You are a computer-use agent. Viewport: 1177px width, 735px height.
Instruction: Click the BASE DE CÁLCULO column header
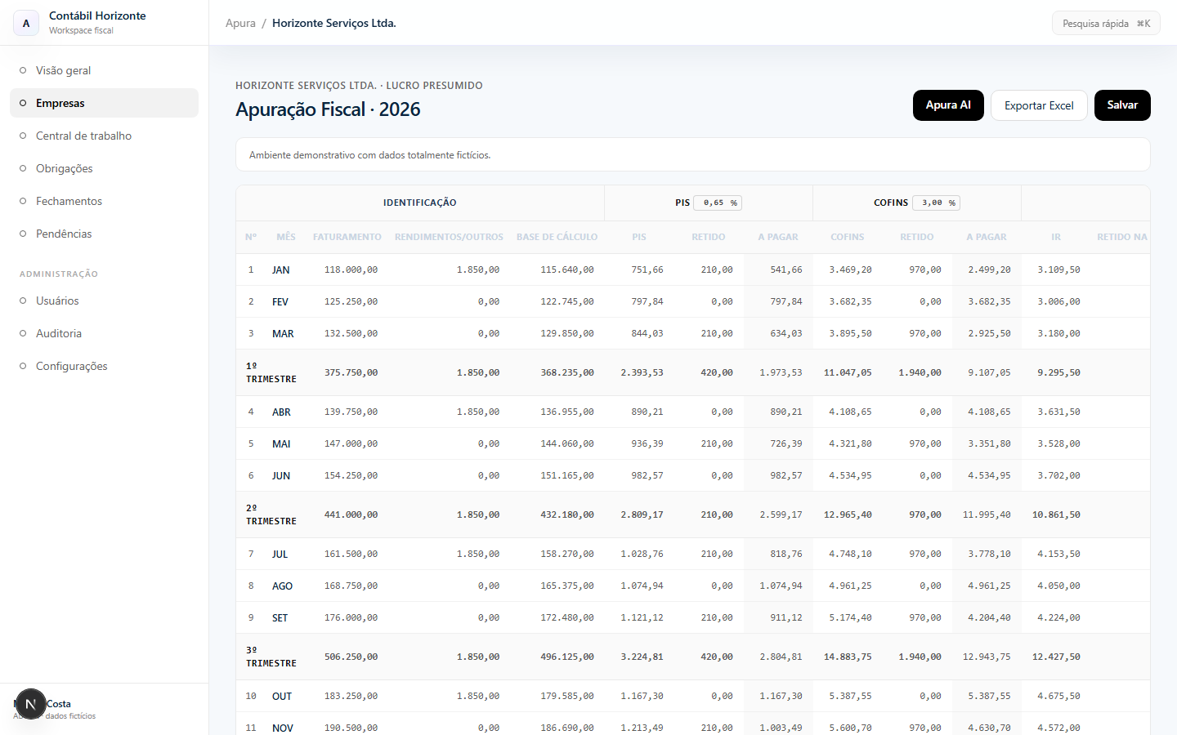pos(557,237)
